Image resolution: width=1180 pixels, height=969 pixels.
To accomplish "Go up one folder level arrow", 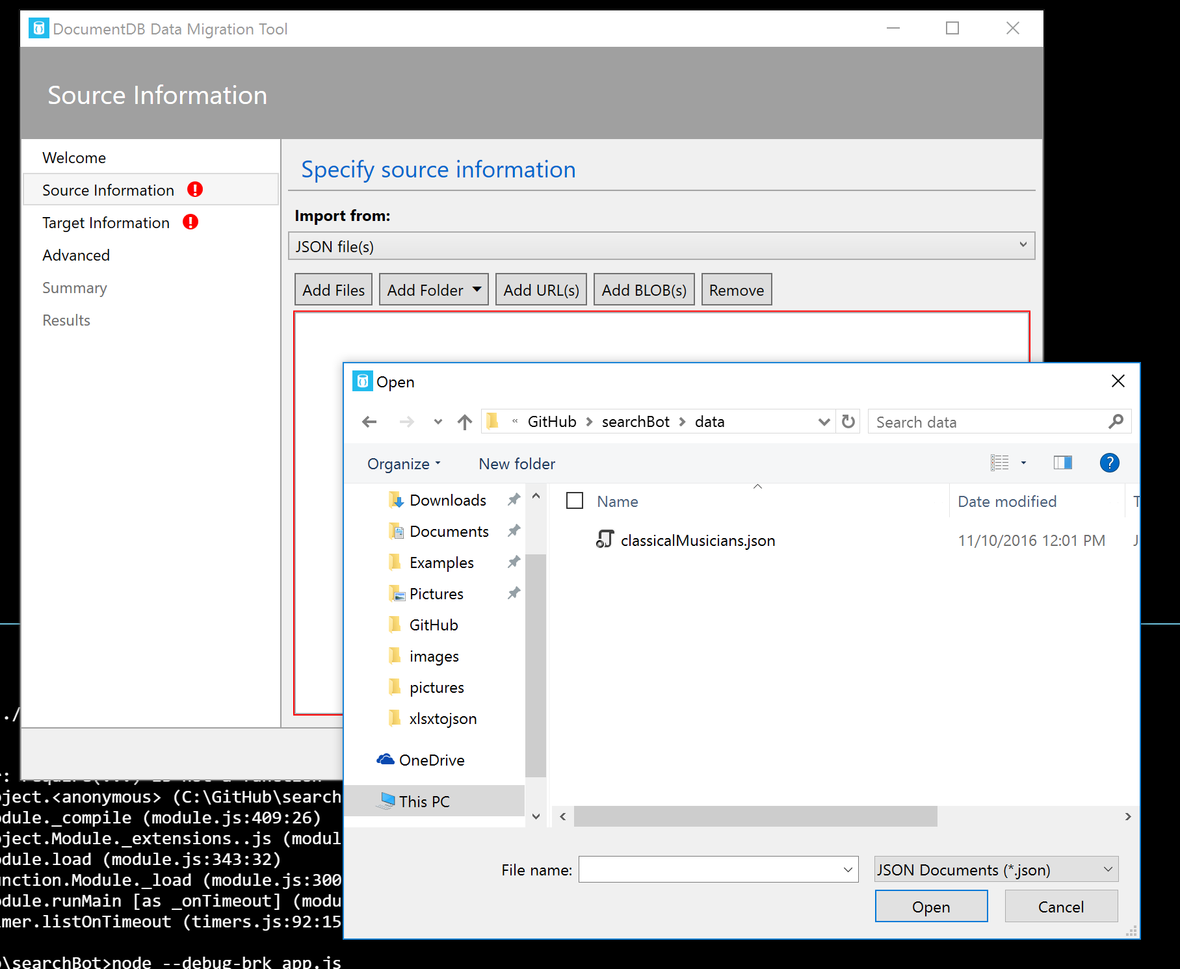I will pos(464,422).
